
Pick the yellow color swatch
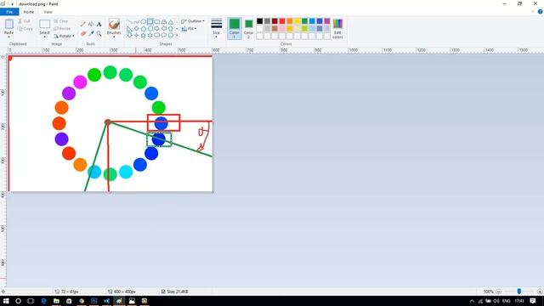(297, 21)
